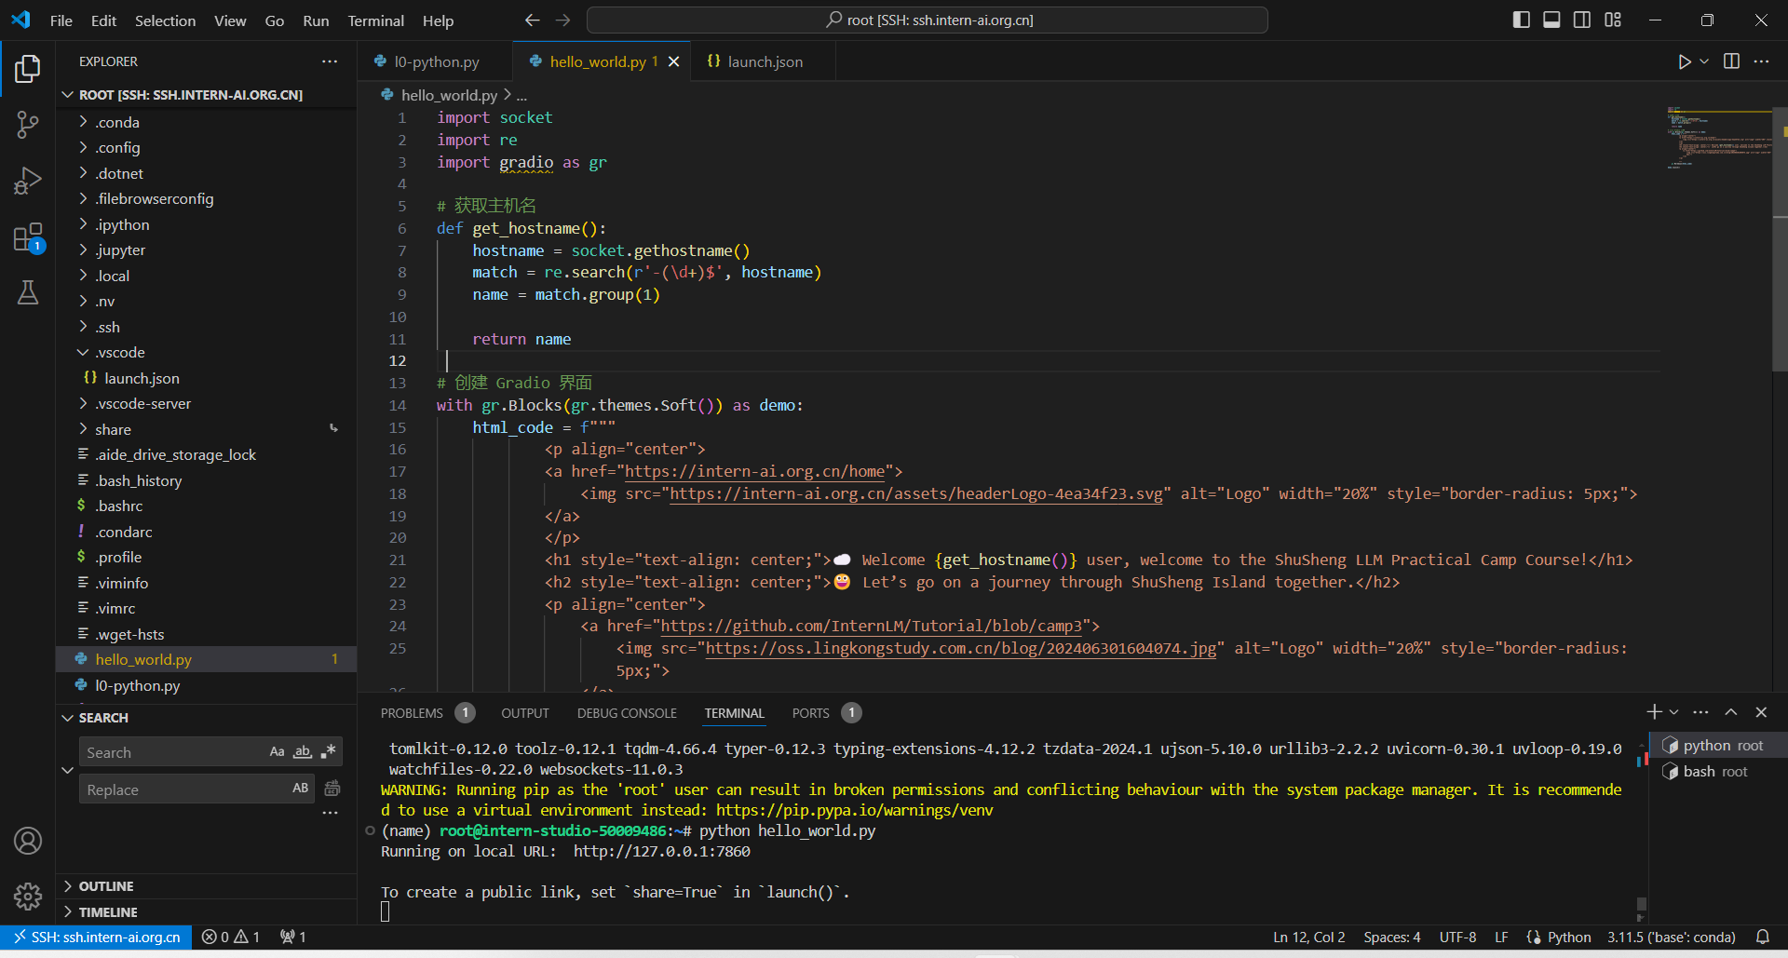The image size is (1788, 958).
Task: Click Python language mode in status bar
Action: (x=1569, y=937)
